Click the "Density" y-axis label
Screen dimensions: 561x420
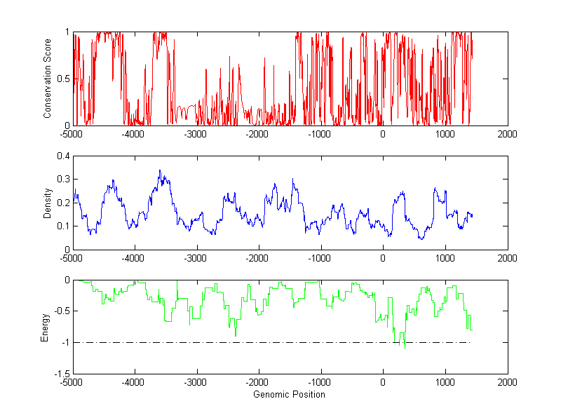(x=47, y=203)
